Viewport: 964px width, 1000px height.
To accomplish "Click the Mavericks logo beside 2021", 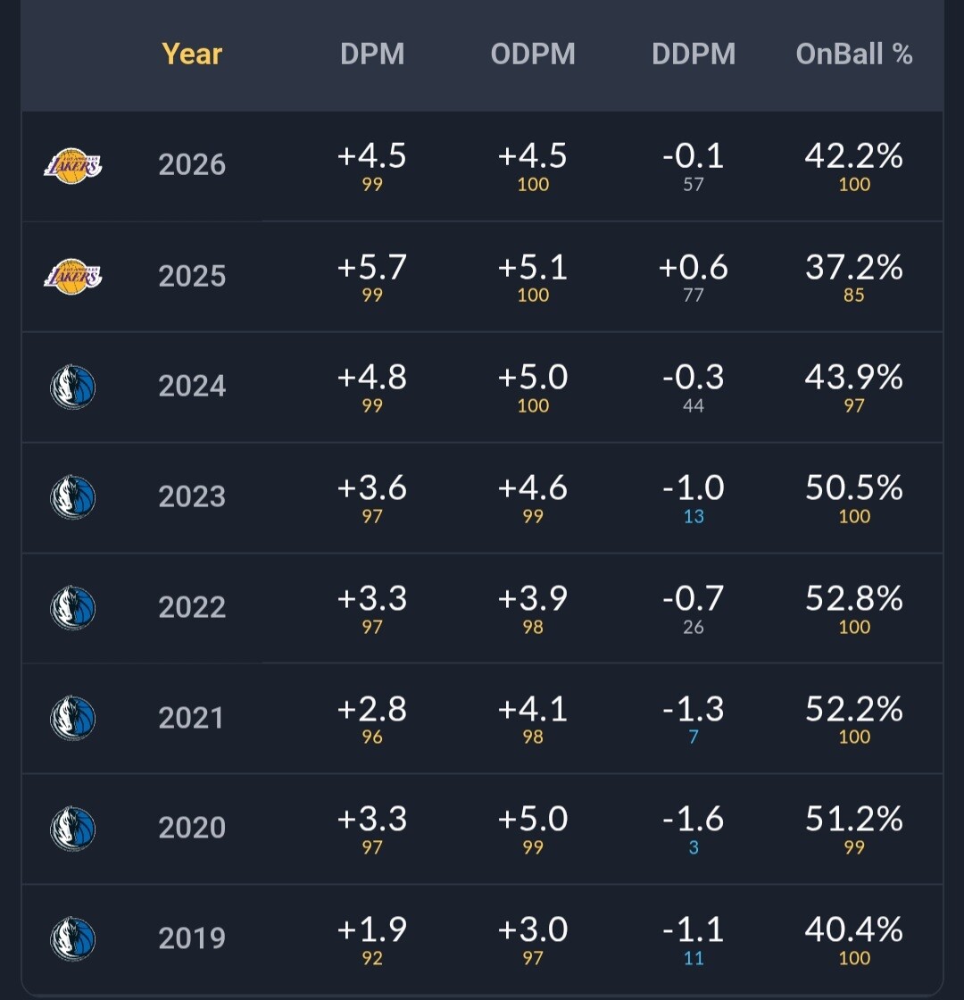I will 72,718.
